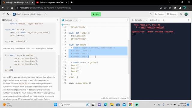Open Microsoft Edge from the taskbar
The image size is (192, 108).
106,105
